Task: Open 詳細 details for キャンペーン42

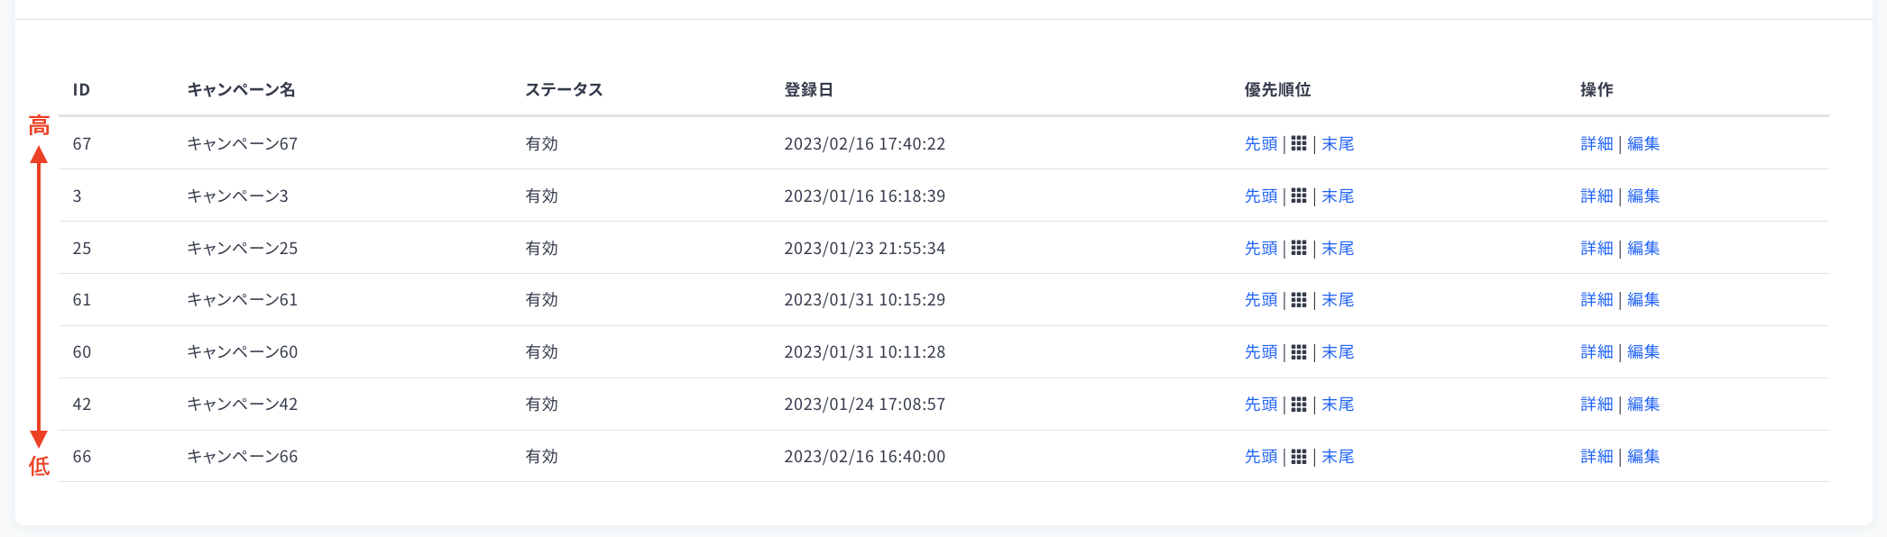Action: pyautogui.click(x=1596, y=404)
